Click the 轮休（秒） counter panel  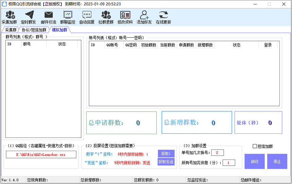pos(258,123)
